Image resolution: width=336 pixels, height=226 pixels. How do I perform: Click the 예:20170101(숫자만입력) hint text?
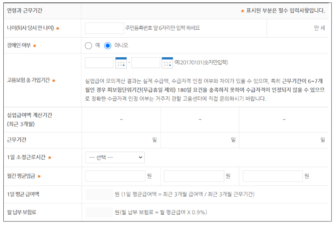pyautogui.click(x=201, y=63)
